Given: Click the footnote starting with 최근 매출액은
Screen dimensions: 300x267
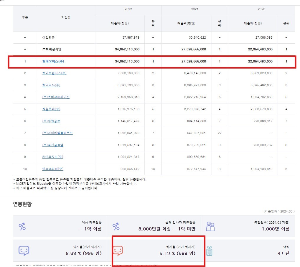Looking at the screenshot, I should [56, 188].
